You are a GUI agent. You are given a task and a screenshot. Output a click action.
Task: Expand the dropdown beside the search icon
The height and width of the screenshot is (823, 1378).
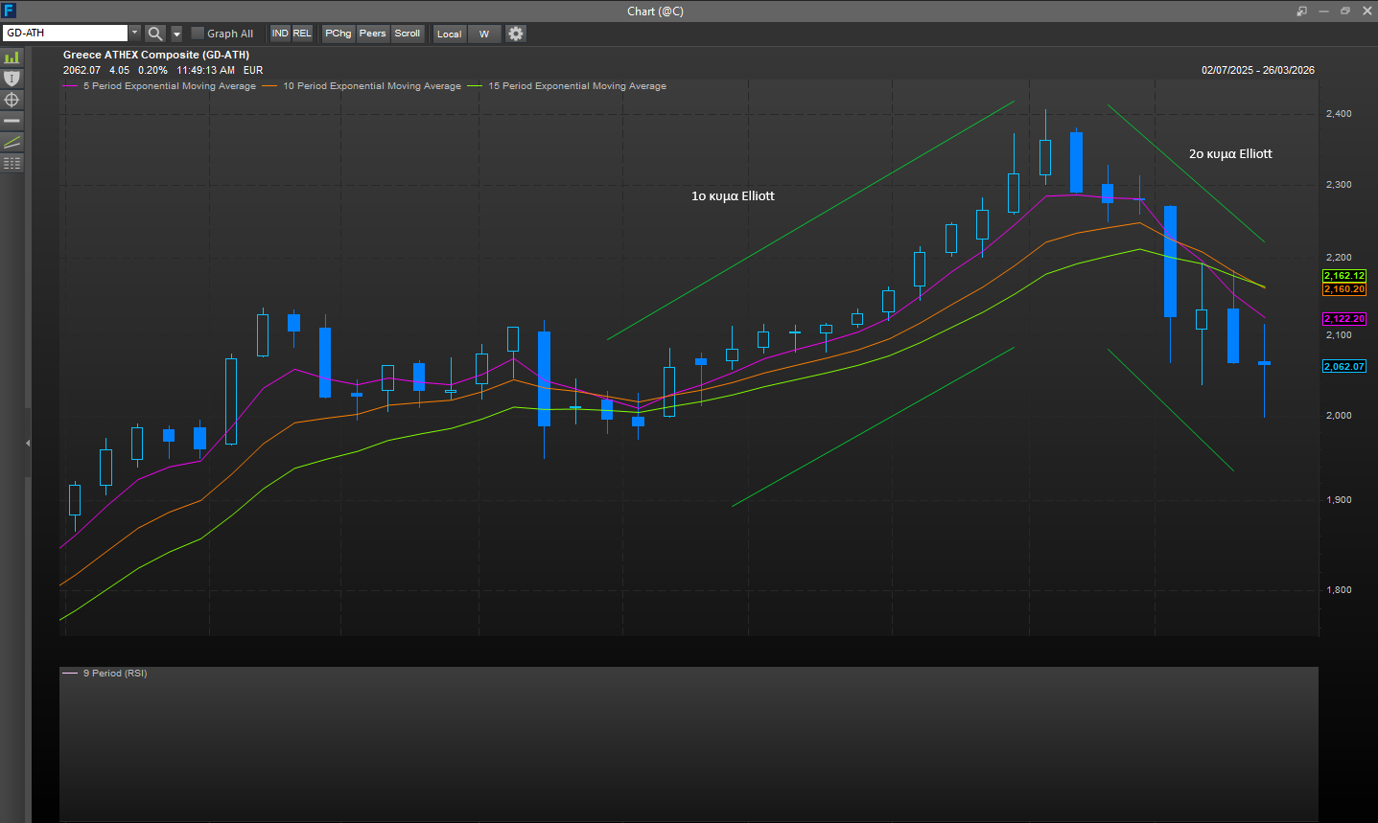point(175,33)
